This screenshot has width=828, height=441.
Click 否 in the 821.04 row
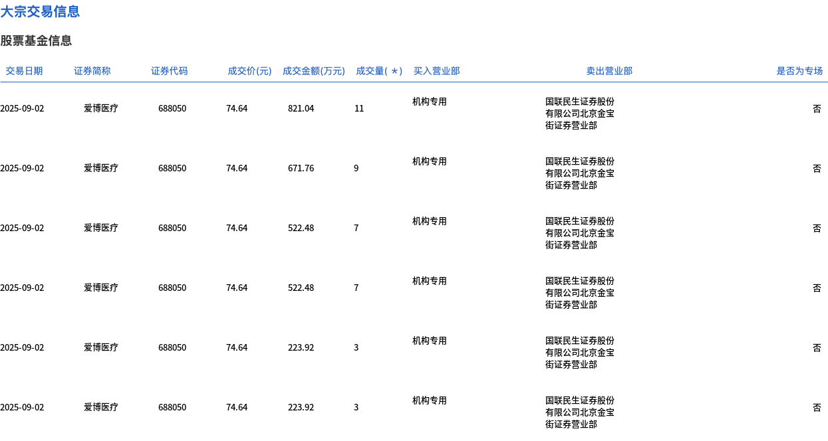817,108
